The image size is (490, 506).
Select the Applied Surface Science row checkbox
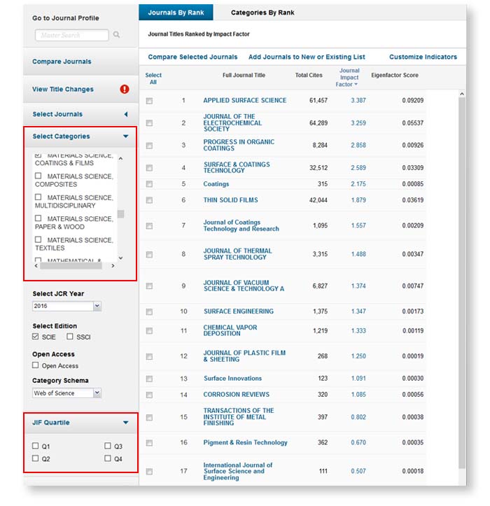pos(149,101)
